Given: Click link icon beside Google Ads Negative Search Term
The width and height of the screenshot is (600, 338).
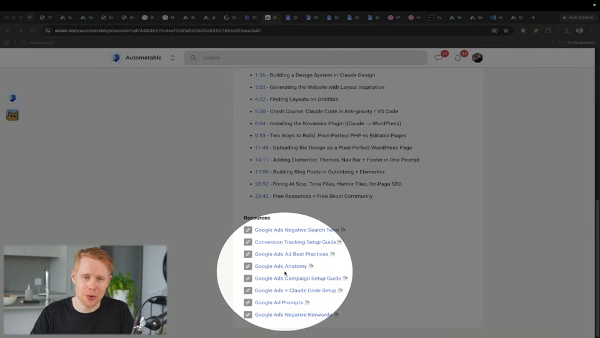Looking at the screenshot, I should 248,230.
